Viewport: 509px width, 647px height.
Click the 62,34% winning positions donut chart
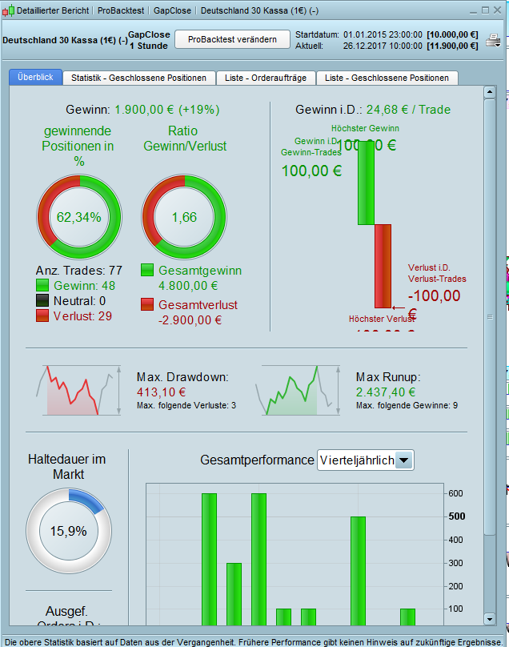point(79,217)
